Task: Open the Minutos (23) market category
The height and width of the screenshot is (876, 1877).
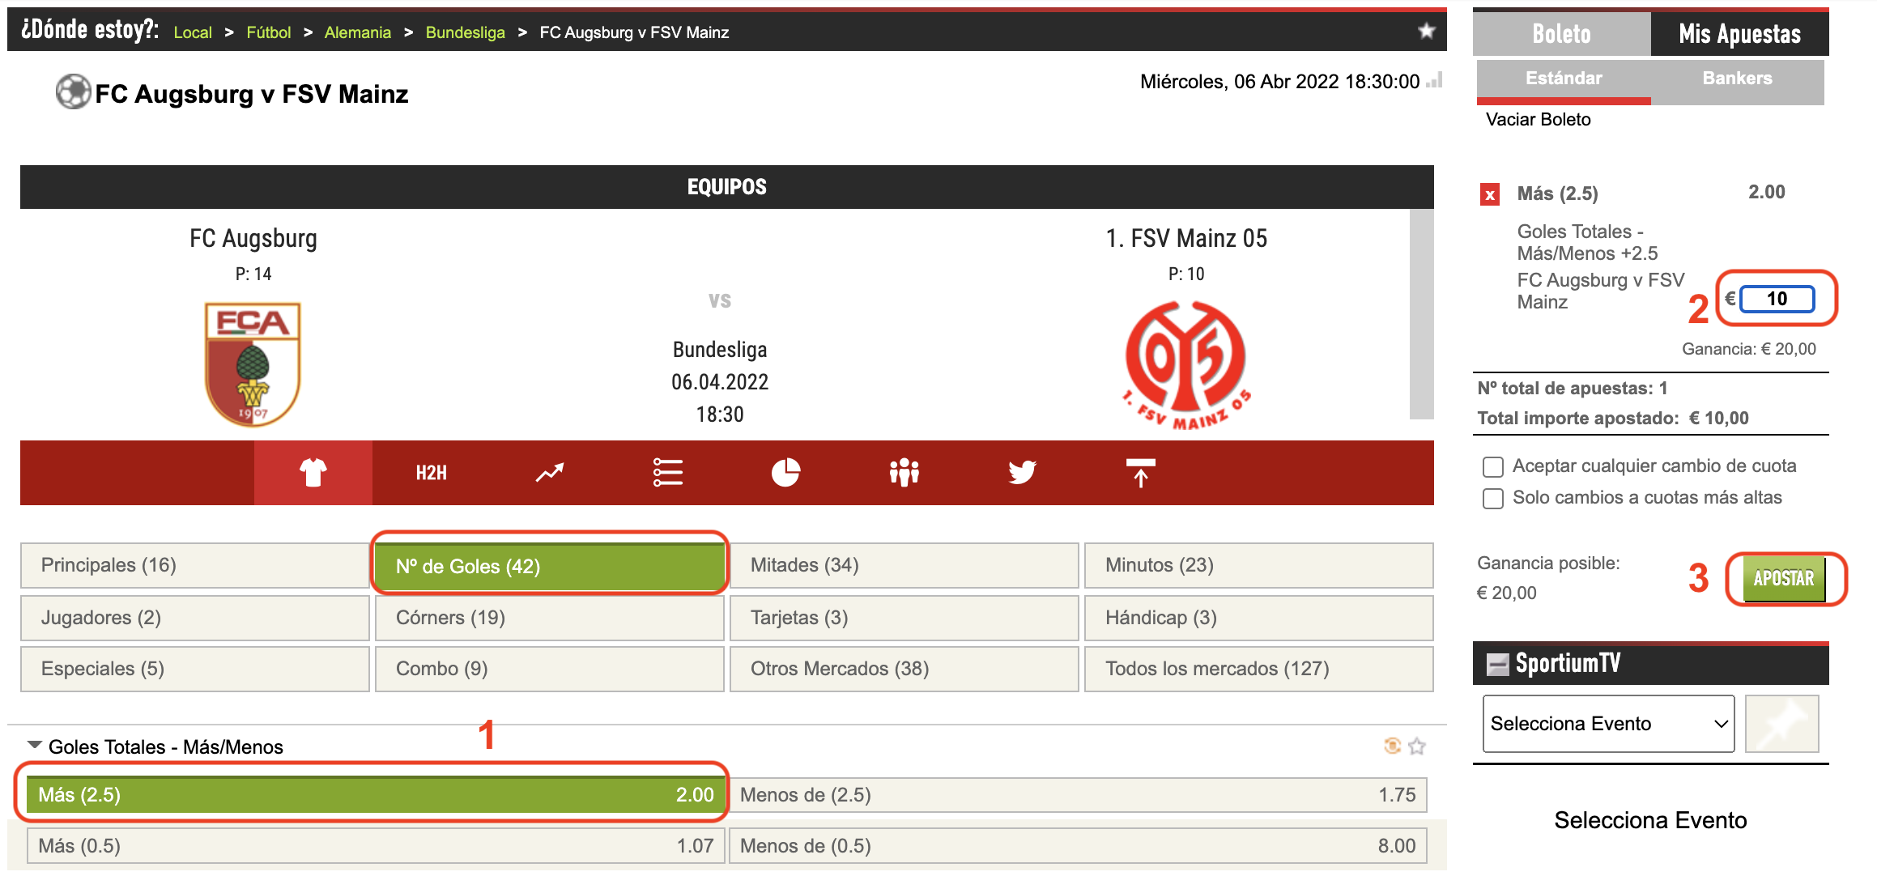Action: tap(1258, 565)
